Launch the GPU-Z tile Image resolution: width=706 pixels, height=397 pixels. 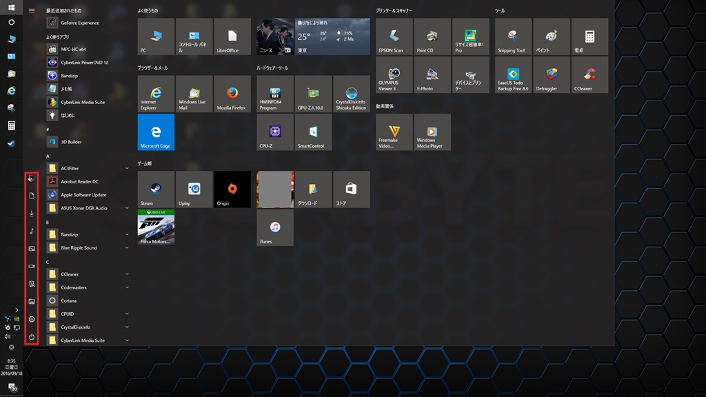click(314, 94)
